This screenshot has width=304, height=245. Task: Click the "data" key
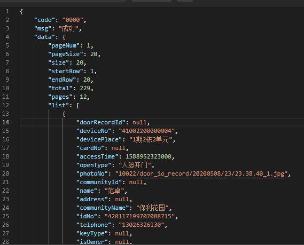pyautogui.click(x=44, y=37)
